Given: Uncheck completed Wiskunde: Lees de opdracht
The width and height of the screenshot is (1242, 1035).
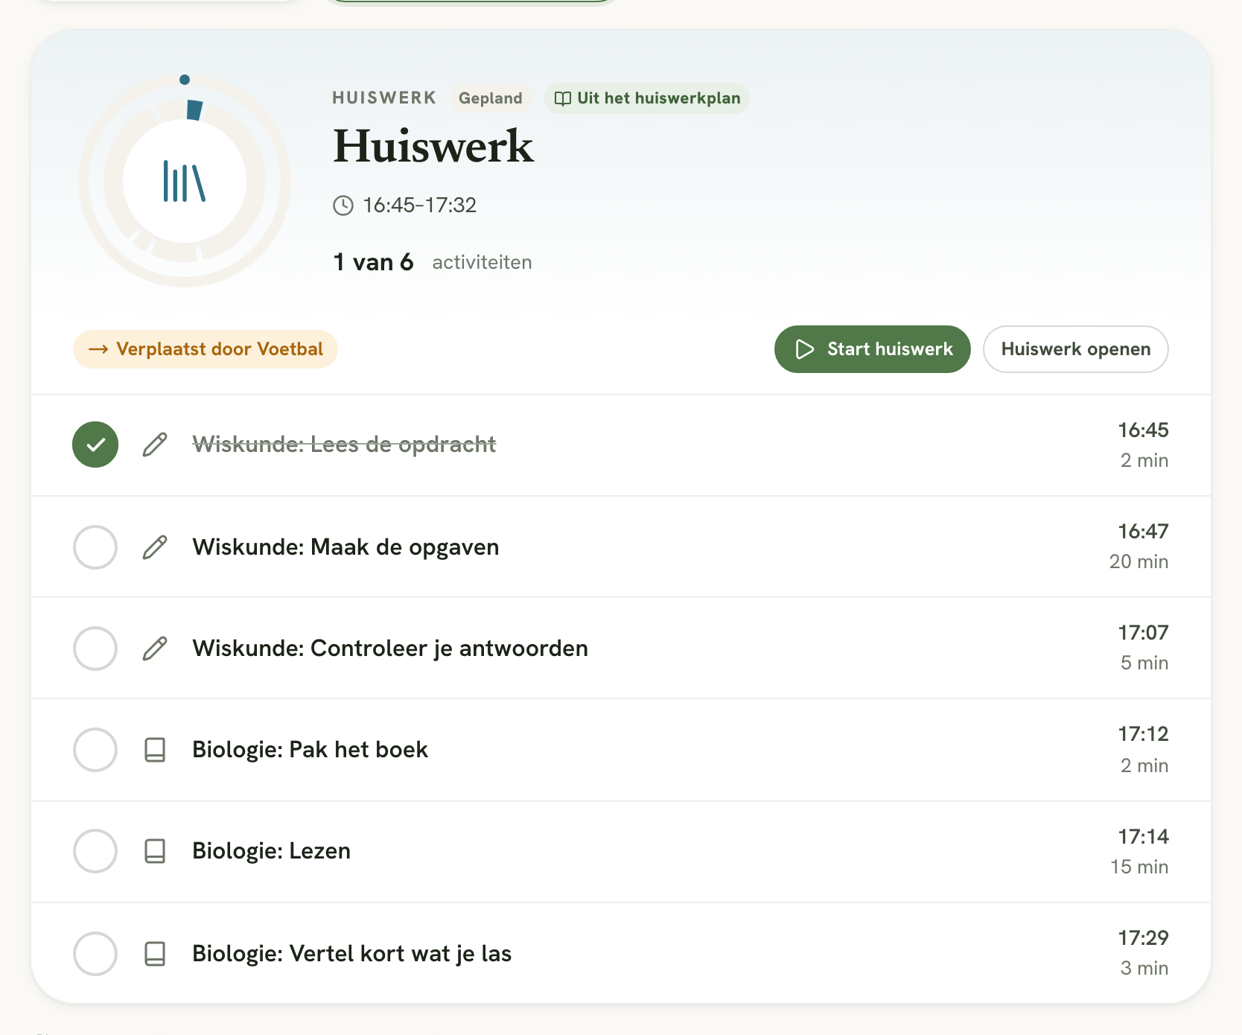Looking at the screenshot, I should (95, 445).
